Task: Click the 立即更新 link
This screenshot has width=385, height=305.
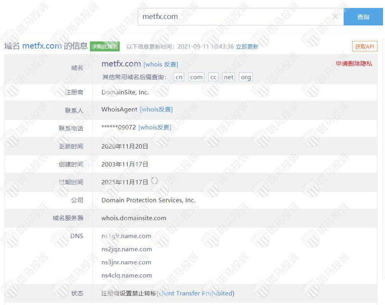Action: point(247,47)
